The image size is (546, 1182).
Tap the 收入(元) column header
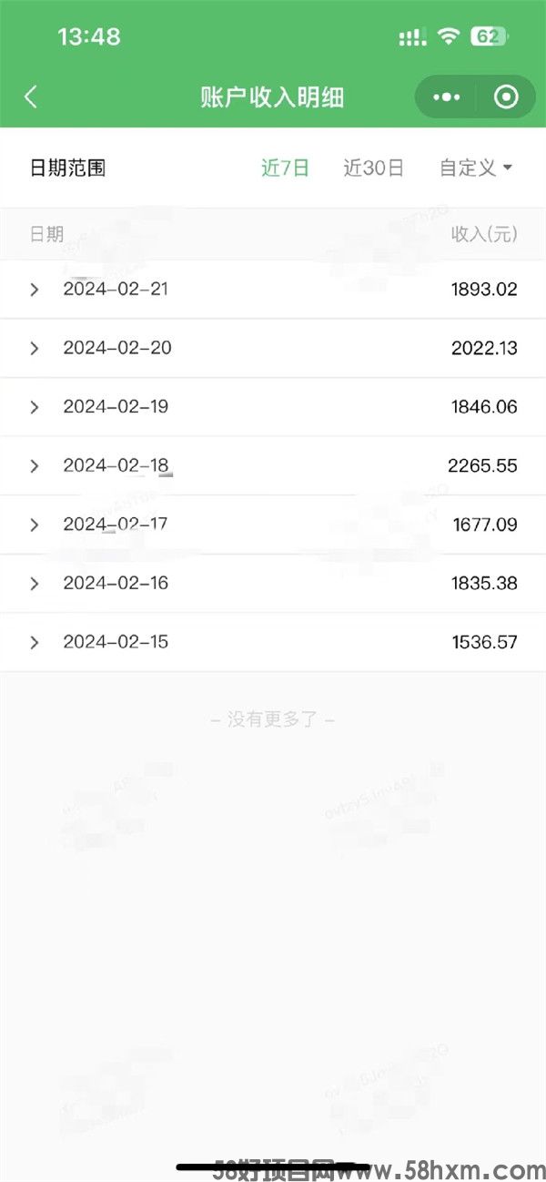click(x=484, y=235)
